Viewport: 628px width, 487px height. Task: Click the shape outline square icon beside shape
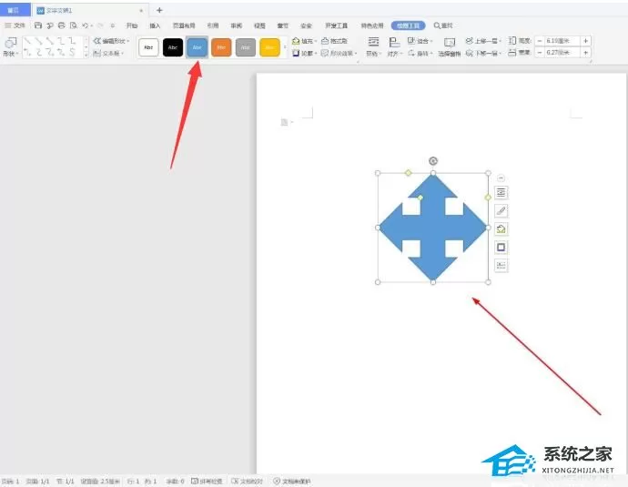coord(501,247)
